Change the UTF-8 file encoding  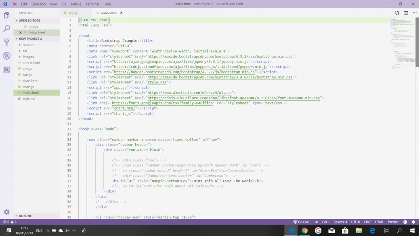355,222
